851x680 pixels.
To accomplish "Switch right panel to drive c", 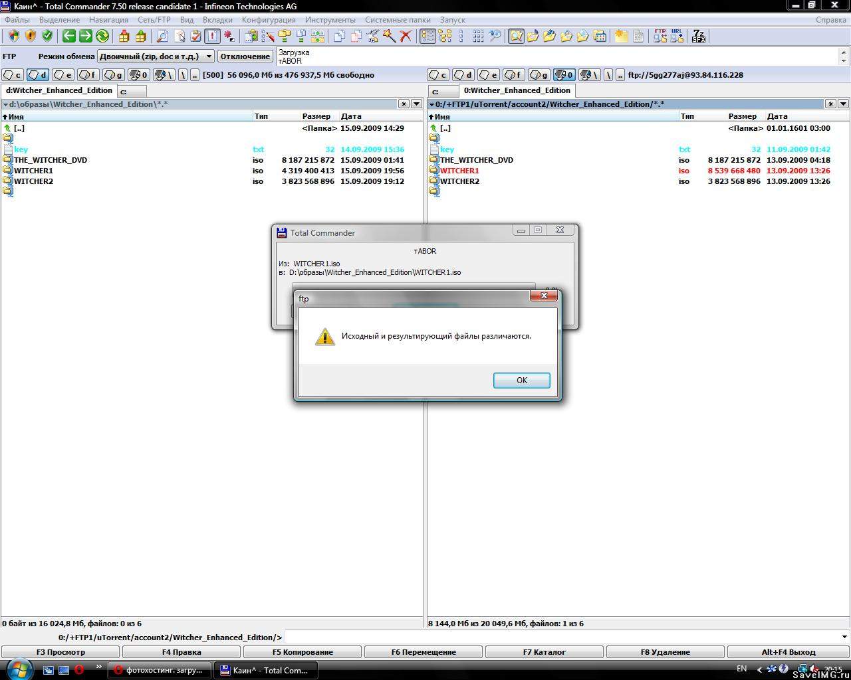I will (439, 75).
